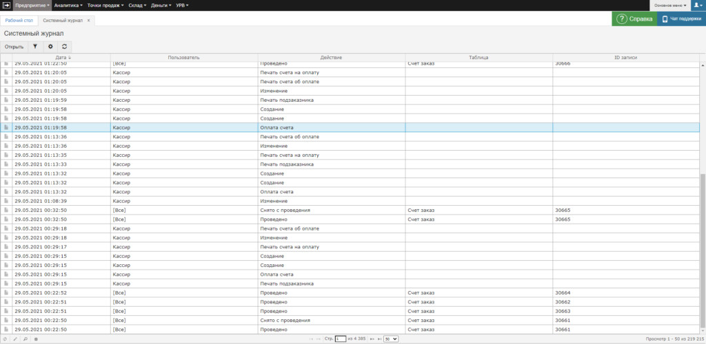Image resolution: width=706 pixels, height=344 pixels.
Task: Sort by the Дата column header
Action: [61, 57]
